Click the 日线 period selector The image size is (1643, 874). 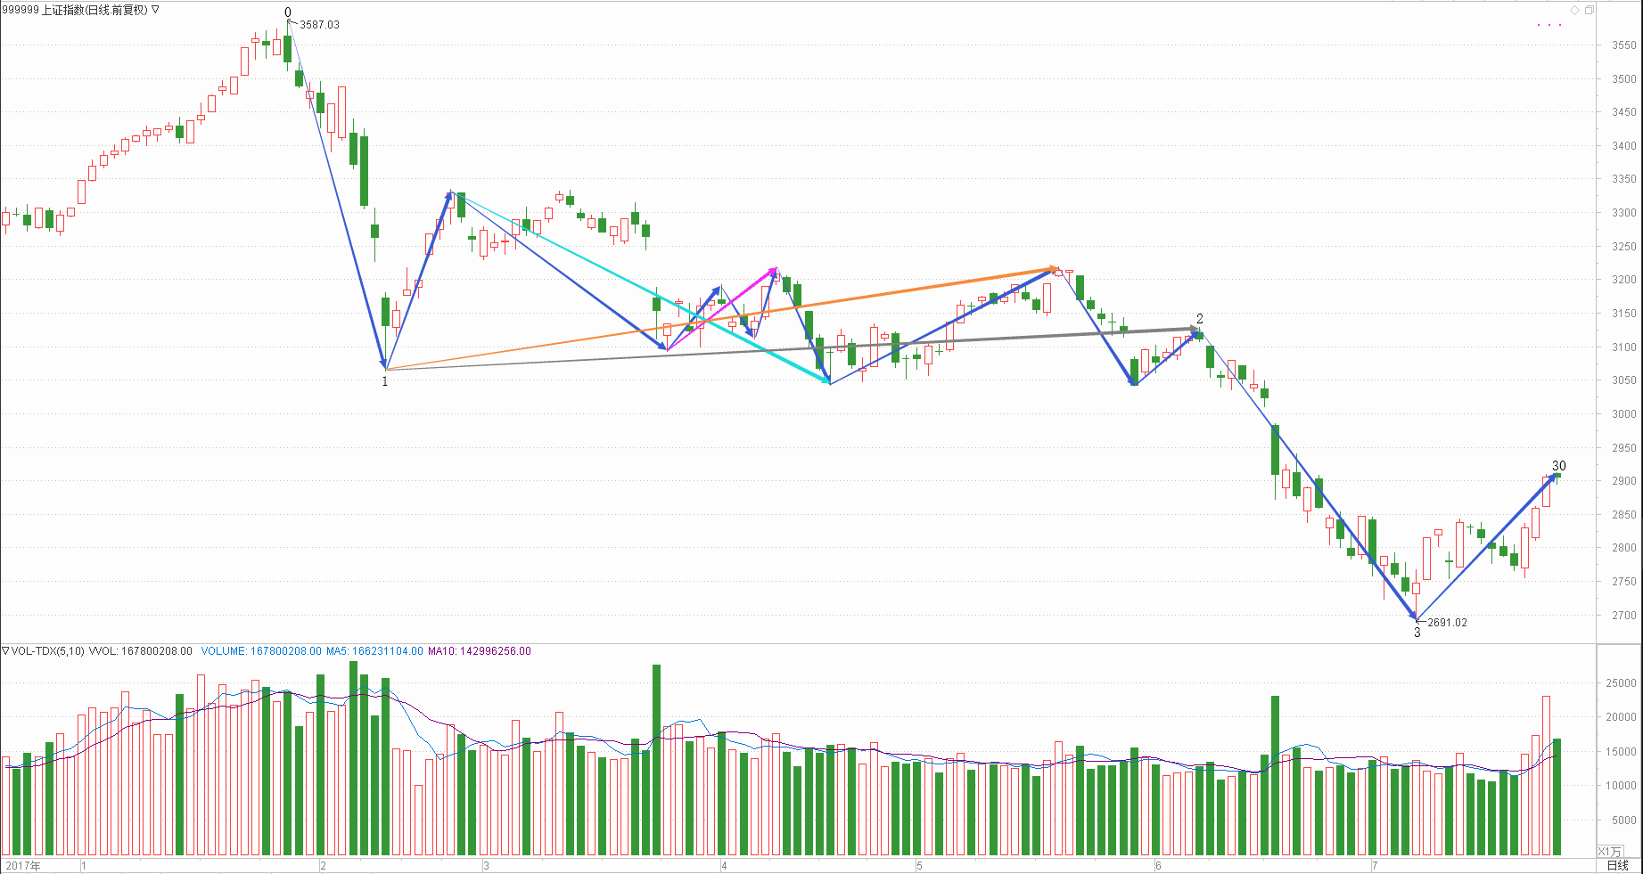point(1617,865)
